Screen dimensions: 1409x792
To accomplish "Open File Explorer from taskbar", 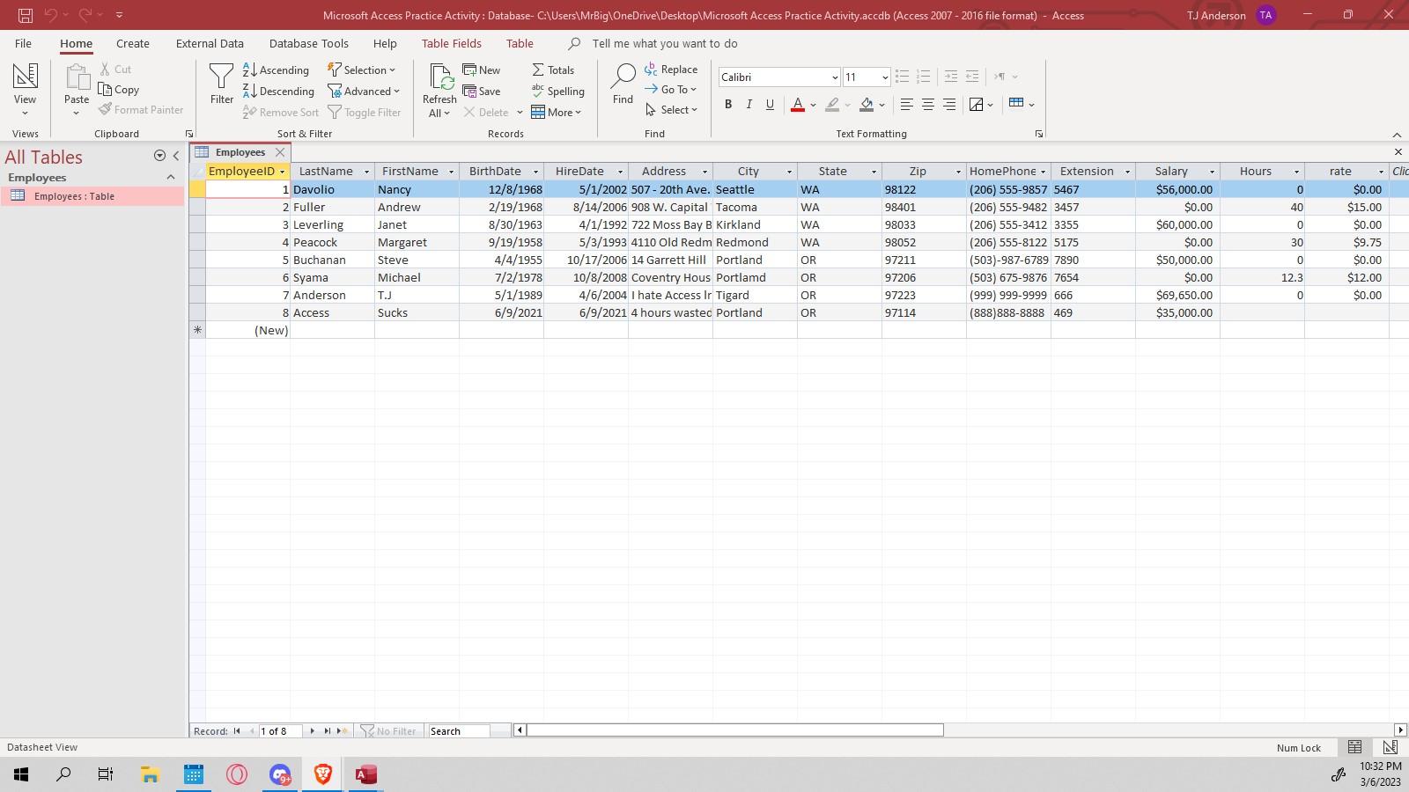I will click(150, 774).
